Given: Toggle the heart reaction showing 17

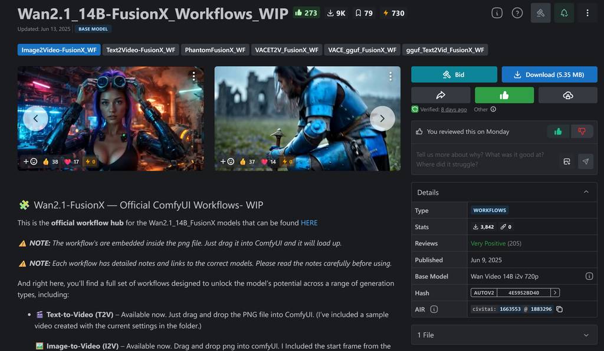Looking at the screenshot, I should (x=71, y=162).
